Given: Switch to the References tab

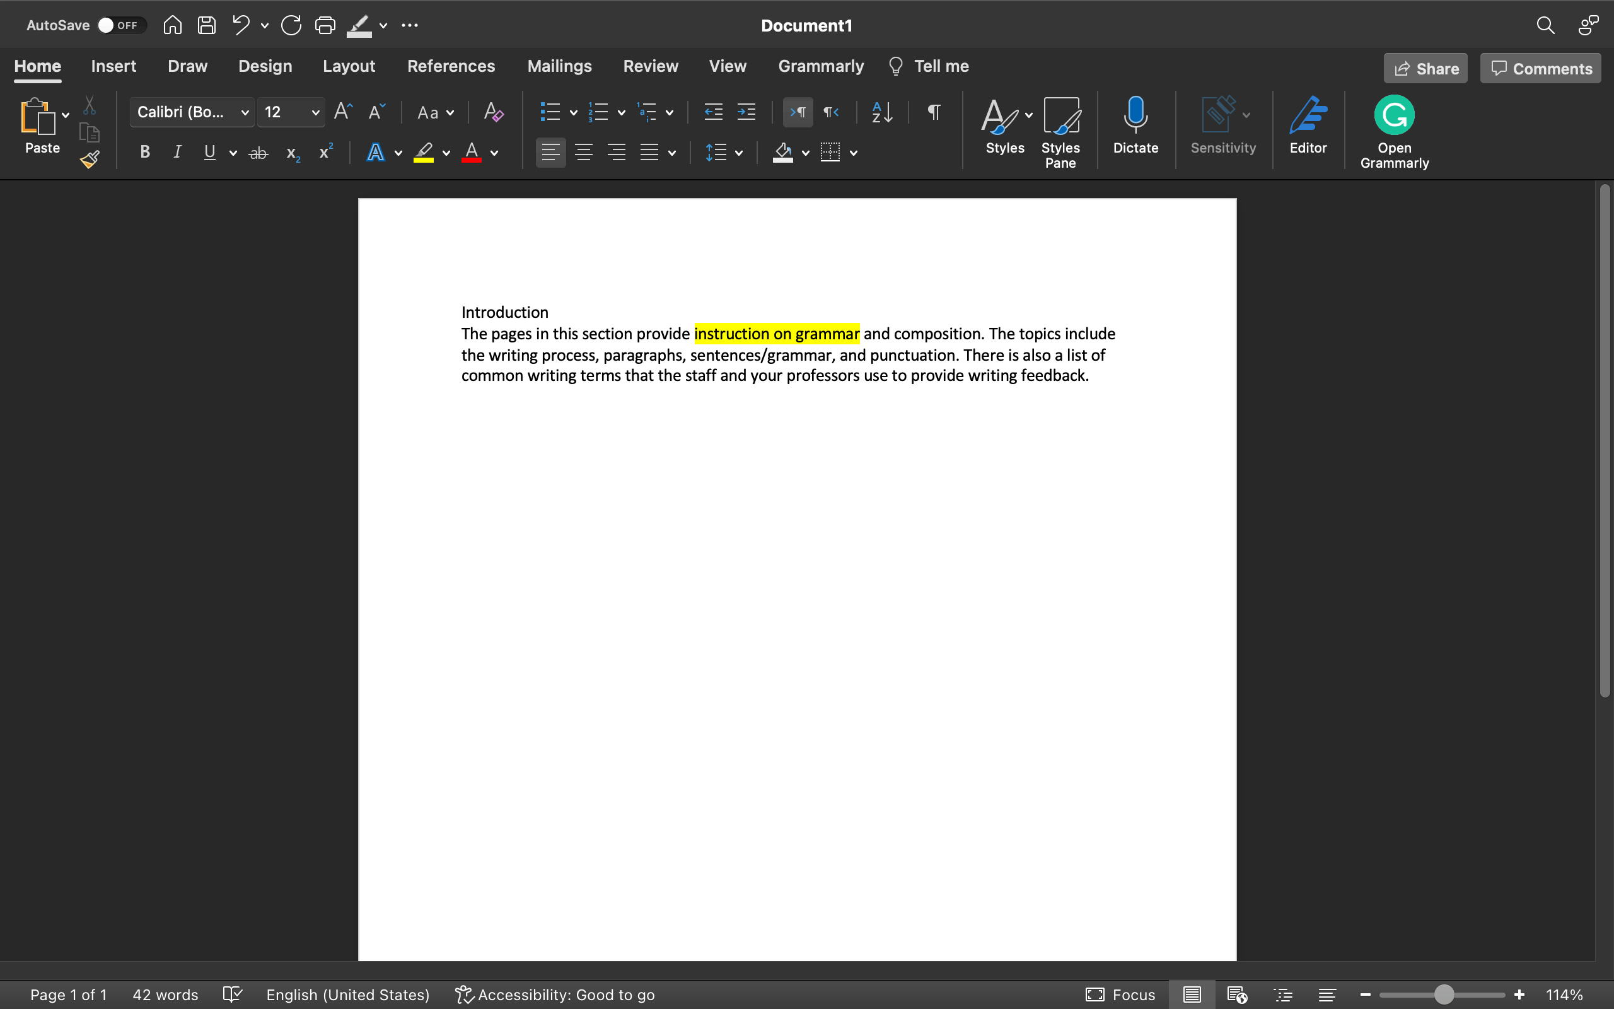Looking at the screenshot, I should click(x=451, y=66).
